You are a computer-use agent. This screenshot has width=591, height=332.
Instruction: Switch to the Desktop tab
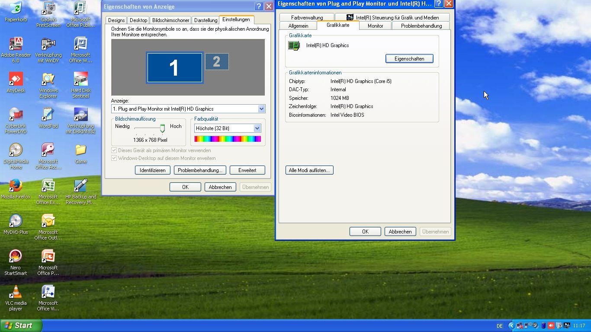click(x=138, y=20)
